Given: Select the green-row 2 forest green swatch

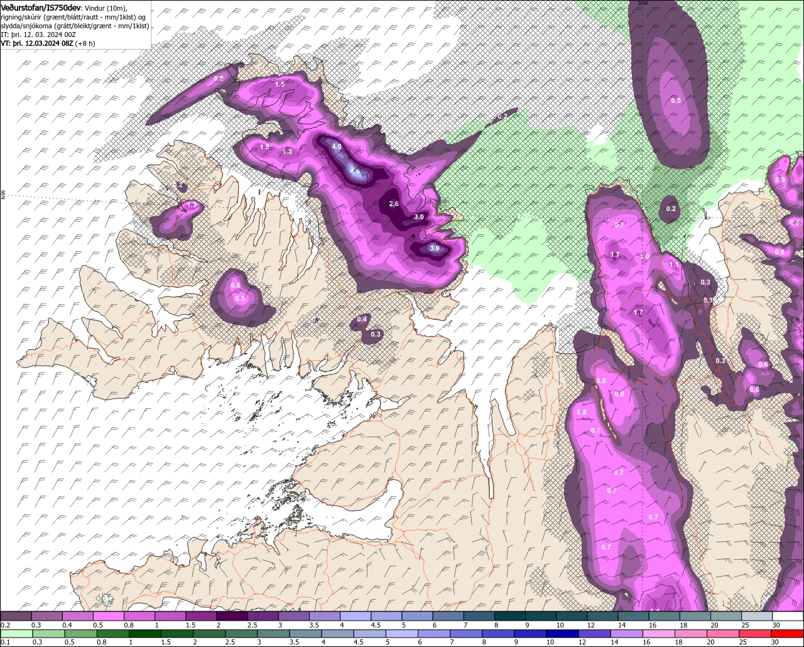Looking at the screenshot, I should click(x=209, y=634).
